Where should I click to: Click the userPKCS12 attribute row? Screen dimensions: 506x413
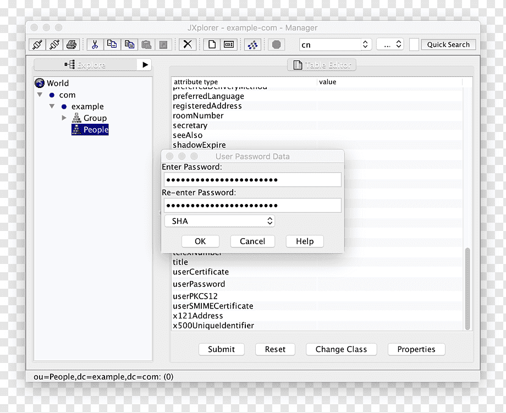[317, 296]
